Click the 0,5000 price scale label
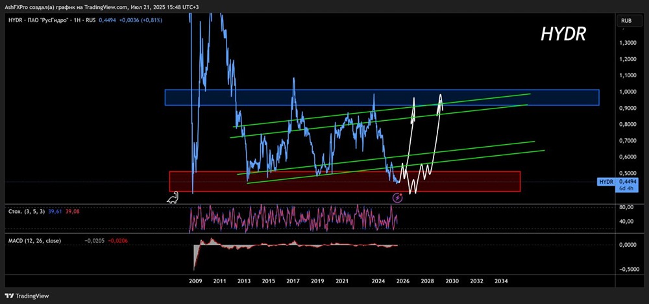Screen dimensions: 649x304 [x=628, y=173]
